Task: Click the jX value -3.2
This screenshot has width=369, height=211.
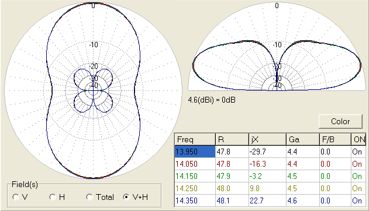Action: (268, 176)
